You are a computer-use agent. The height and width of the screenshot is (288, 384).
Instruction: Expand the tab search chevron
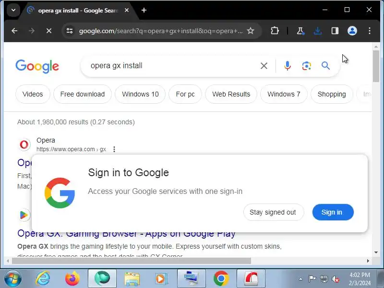[x=13, y=10]
